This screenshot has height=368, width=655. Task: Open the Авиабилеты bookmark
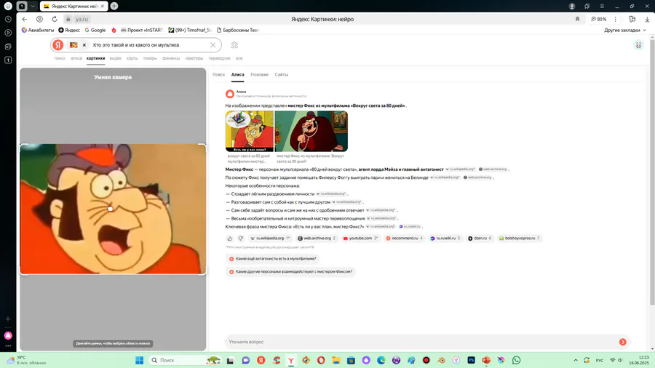click(38, 30)
